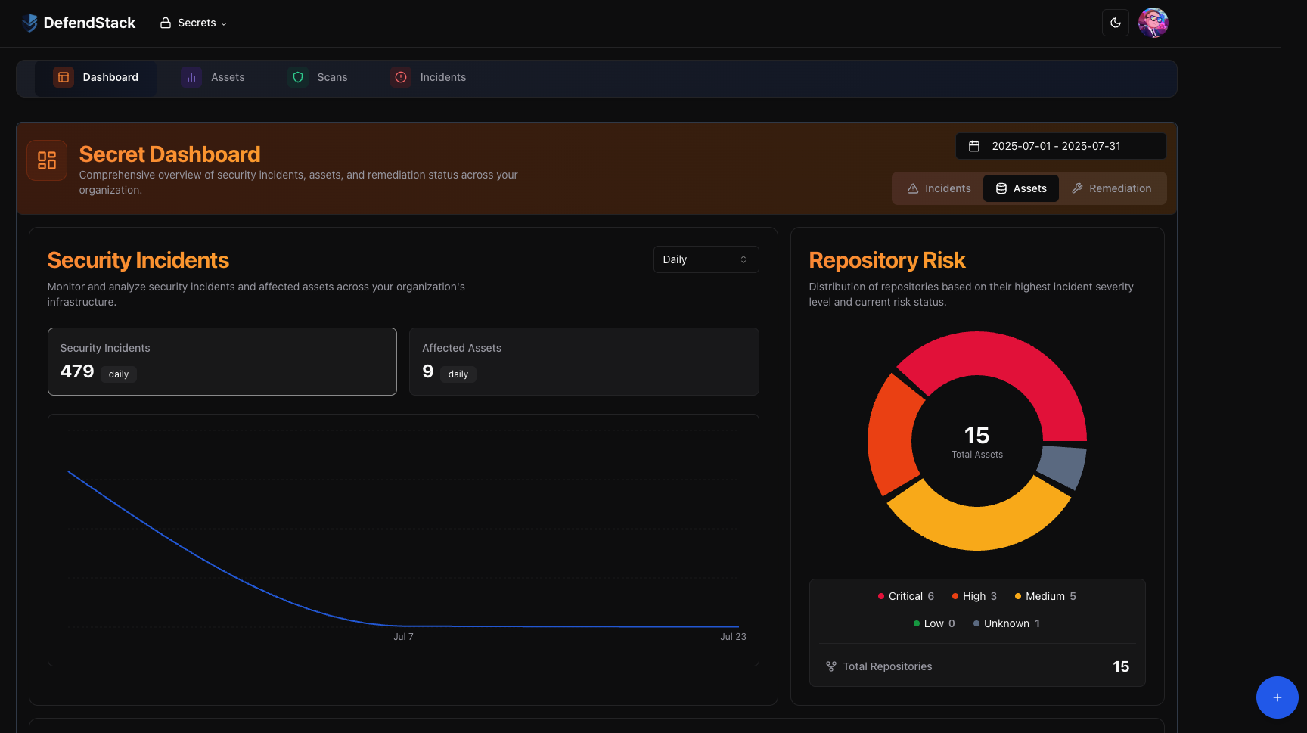1307x733 pixels.
Task: Open the Secrets workspace dropdown
Action: click(193, 23)
